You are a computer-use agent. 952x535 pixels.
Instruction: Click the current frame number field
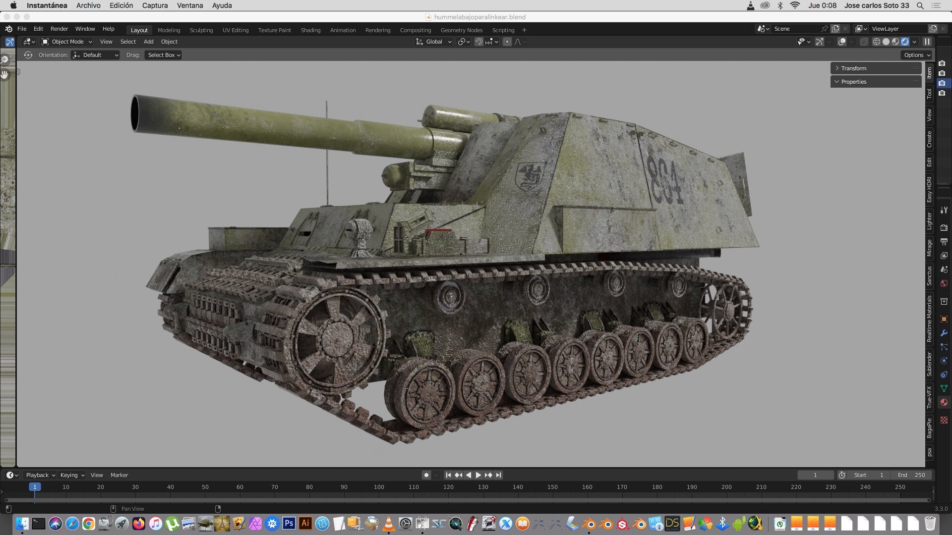coord(815,475)
